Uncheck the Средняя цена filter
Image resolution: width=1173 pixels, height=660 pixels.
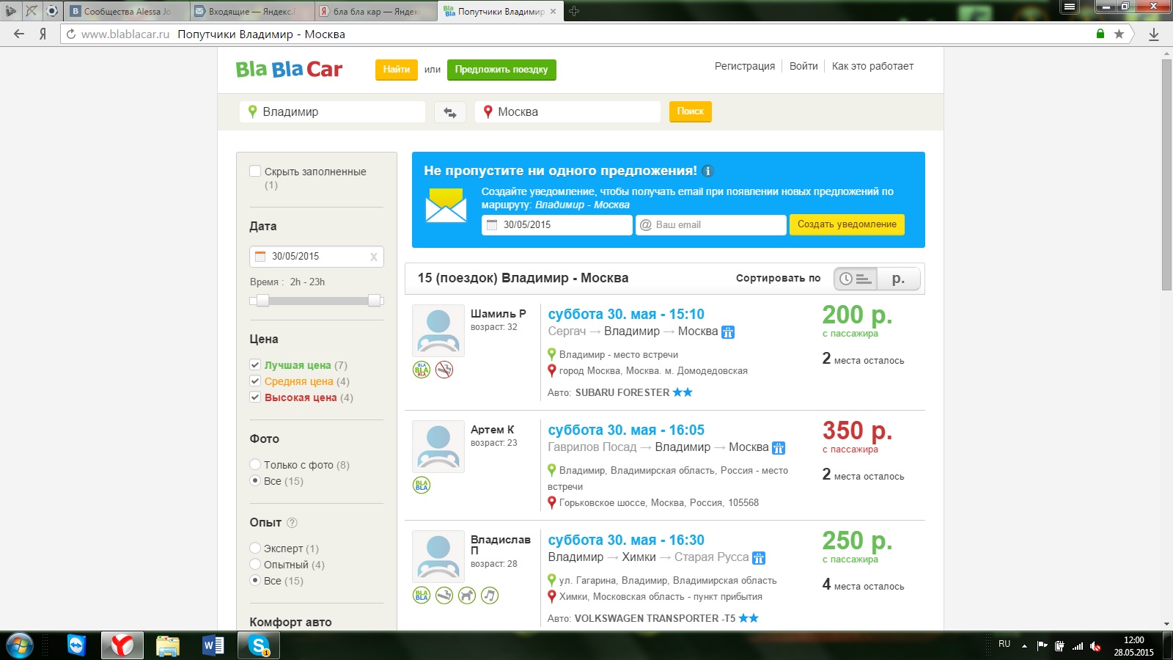pyautogui.click(x=255, y=381)
